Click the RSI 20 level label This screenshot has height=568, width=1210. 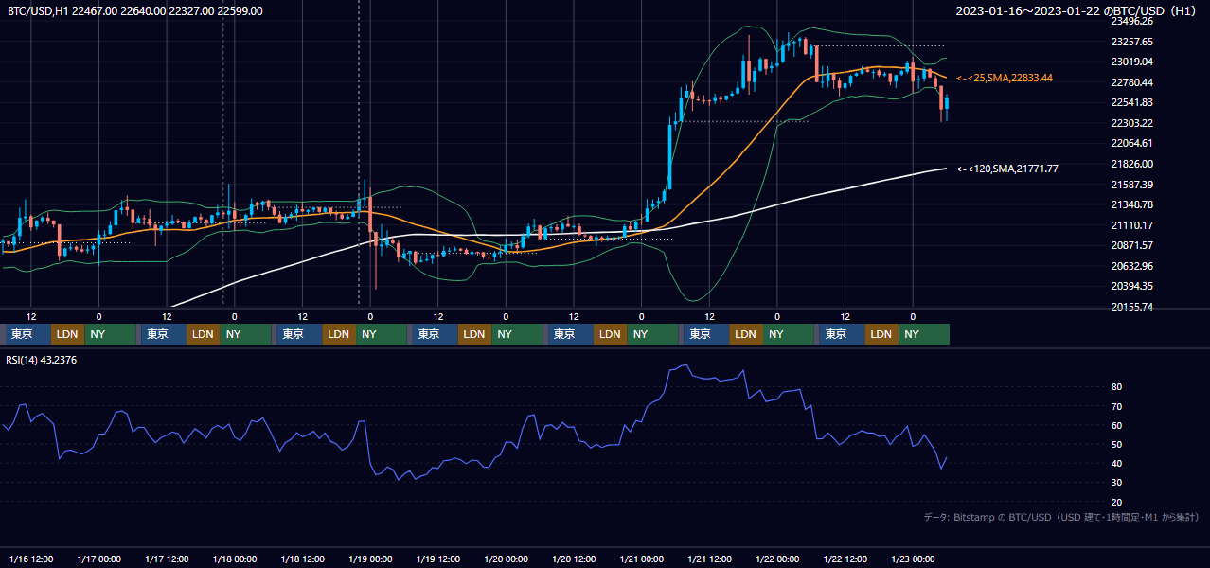click(x=1116, y=502)
